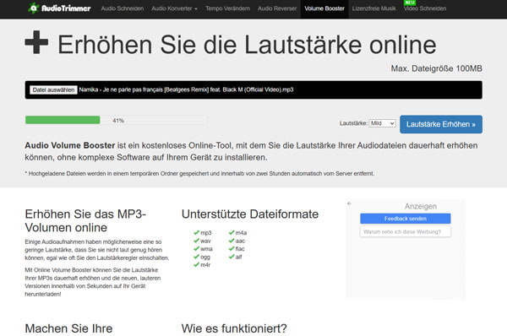507x336 pixels.
Task: Click the AudioTrimmer logo
Action: (x=59, y=8)
